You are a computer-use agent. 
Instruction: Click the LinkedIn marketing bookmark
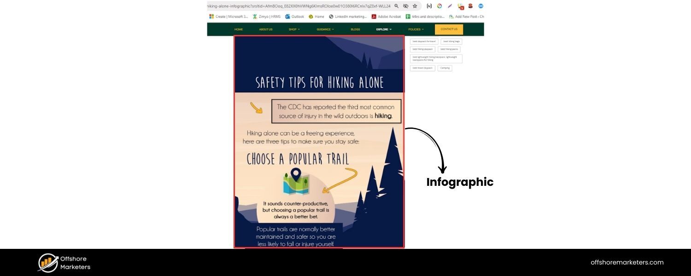tap(350, 17)
